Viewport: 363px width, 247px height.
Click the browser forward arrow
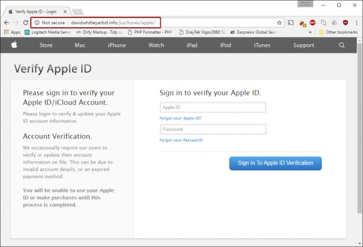click(x=16, y=23)
